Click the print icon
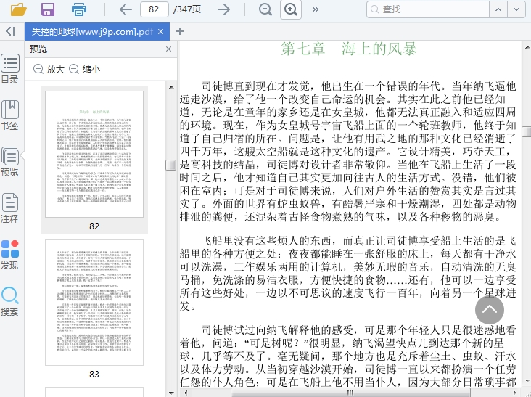Viewport: 531px width, 397px height. 78,9
